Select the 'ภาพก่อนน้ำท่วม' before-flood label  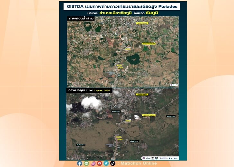pyautogui.click(x=81, y=19)
